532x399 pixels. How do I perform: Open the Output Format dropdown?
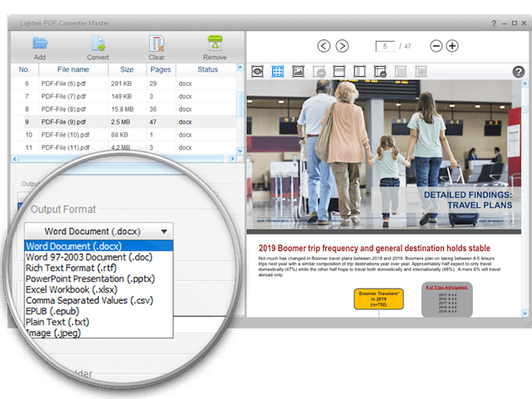coord(99,231)
